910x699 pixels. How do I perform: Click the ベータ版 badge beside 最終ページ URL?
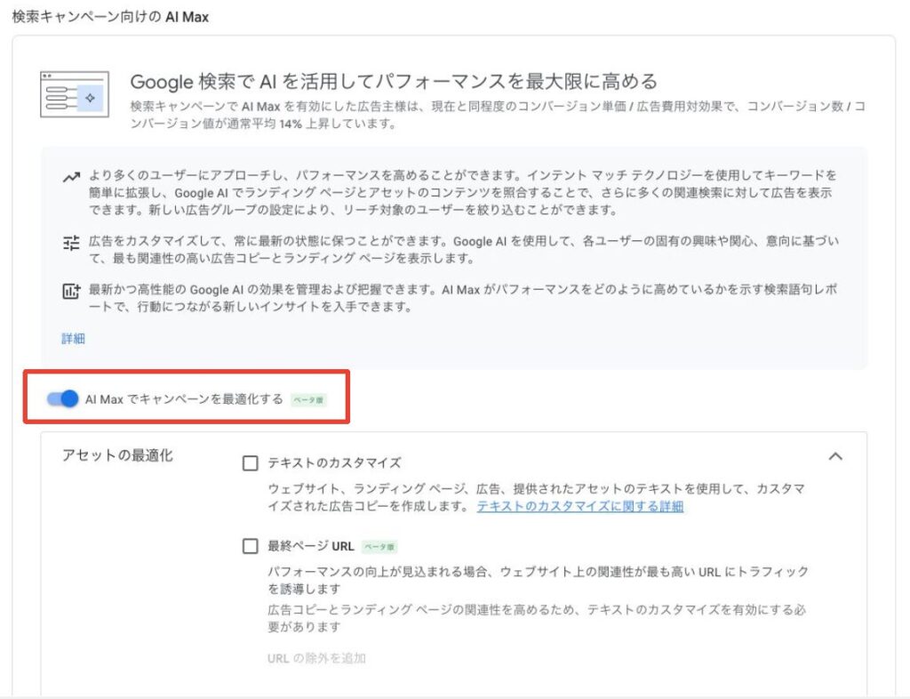tap(379, 547)
